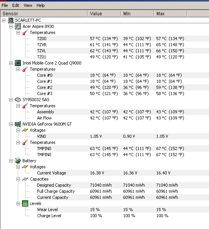Viewport: 209px width, 229px height.
Task: Select the Designed Capacity row
Action: tap(123, 185)
